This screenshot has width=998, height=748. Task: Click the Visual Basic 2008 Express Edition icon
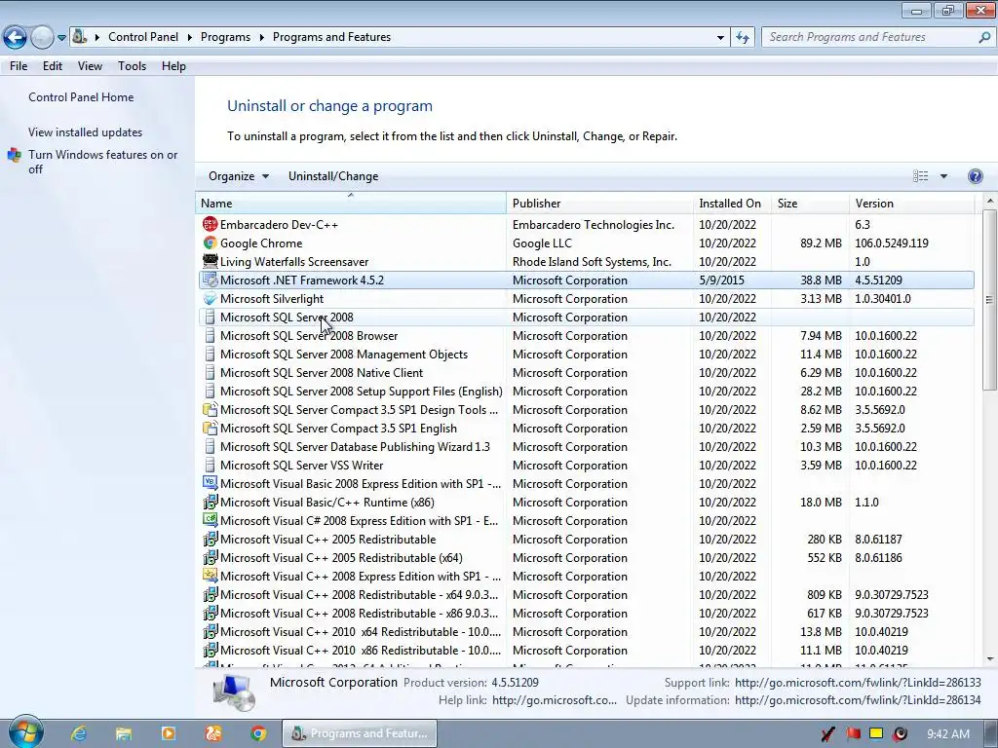210,483
